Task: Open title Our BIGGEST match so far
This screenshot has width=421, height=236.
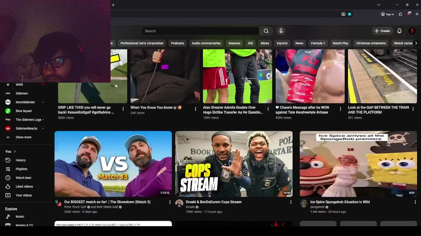Action: pyautogui.click(x=107, y=202)
